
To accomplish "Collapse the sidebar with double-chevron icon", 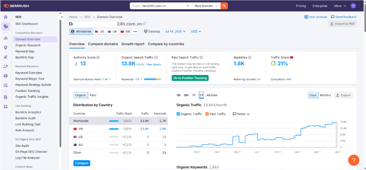I will coord(62,17).
